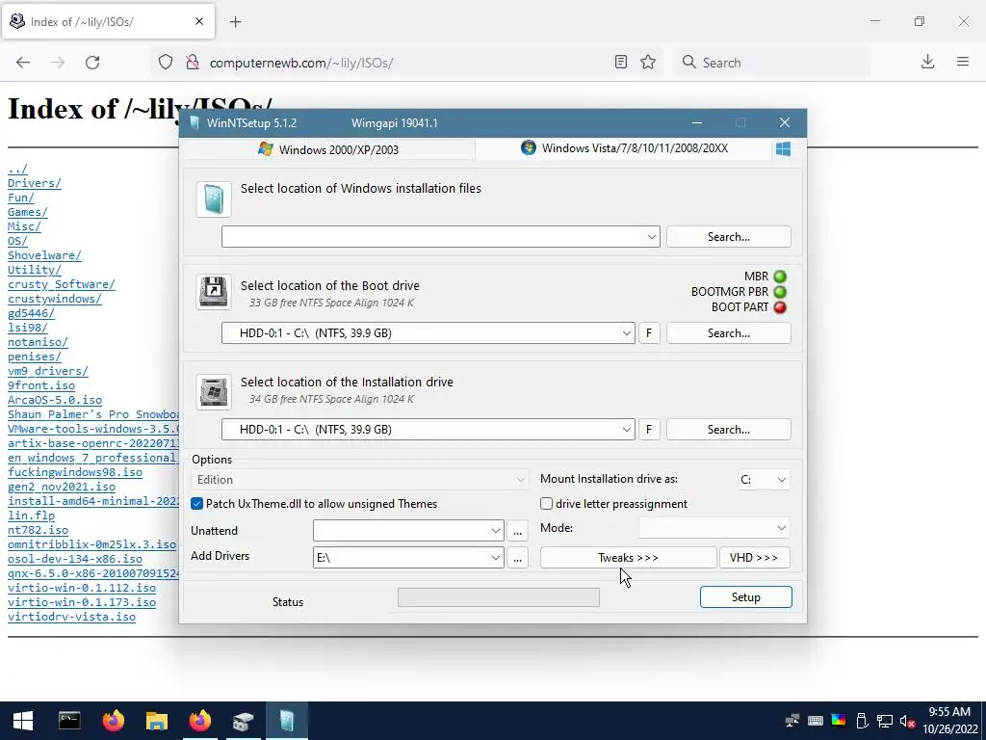Open the nt782.iso link

click(38, 530)
